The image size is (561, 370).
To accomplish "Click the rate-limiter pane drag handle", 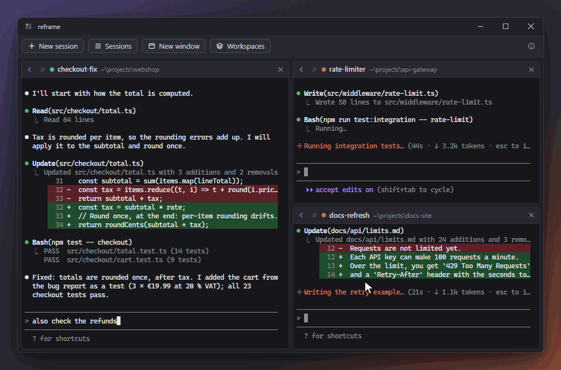I will point(314,70).
